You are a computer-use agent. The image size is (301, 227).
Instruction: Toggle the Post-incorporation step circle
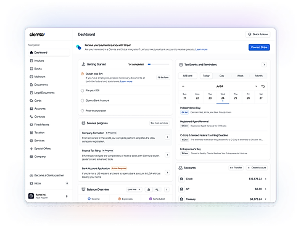pos(82,110)
